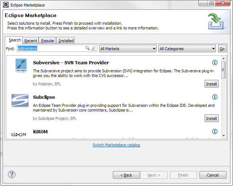This screenshot has height=186, width=233.
Task: Open the help question mark icon
Action: 12,174
